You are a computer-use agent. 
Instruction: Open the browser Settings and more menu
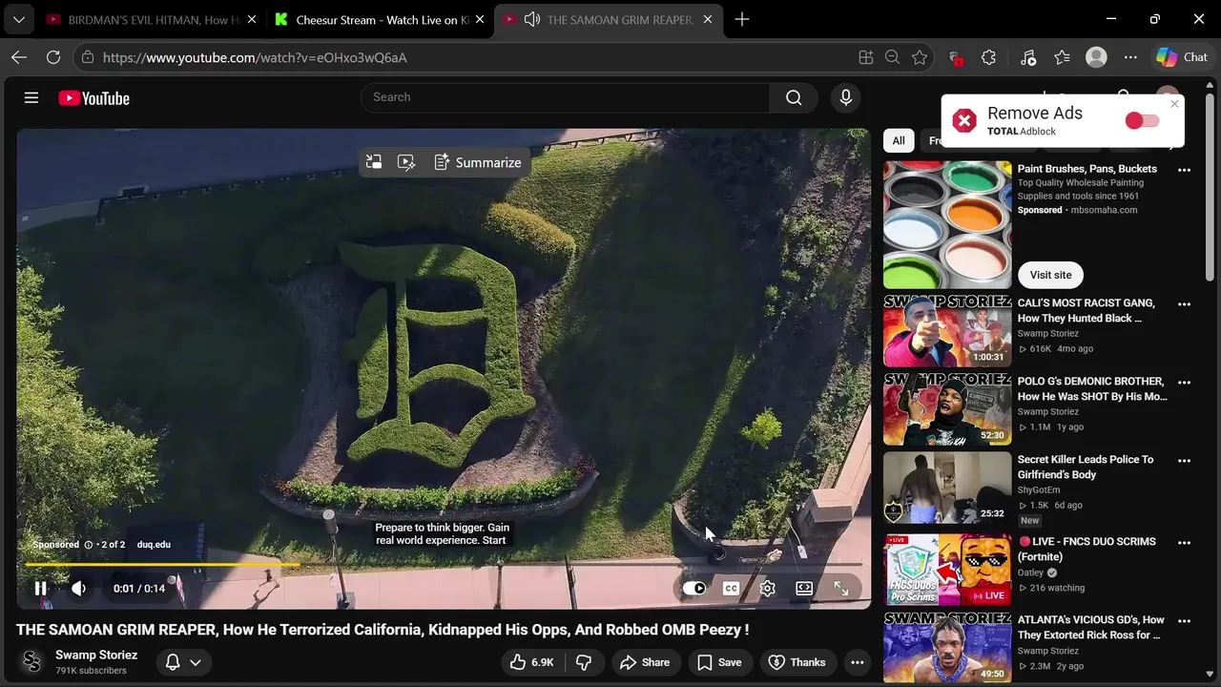pos(1130,57)
